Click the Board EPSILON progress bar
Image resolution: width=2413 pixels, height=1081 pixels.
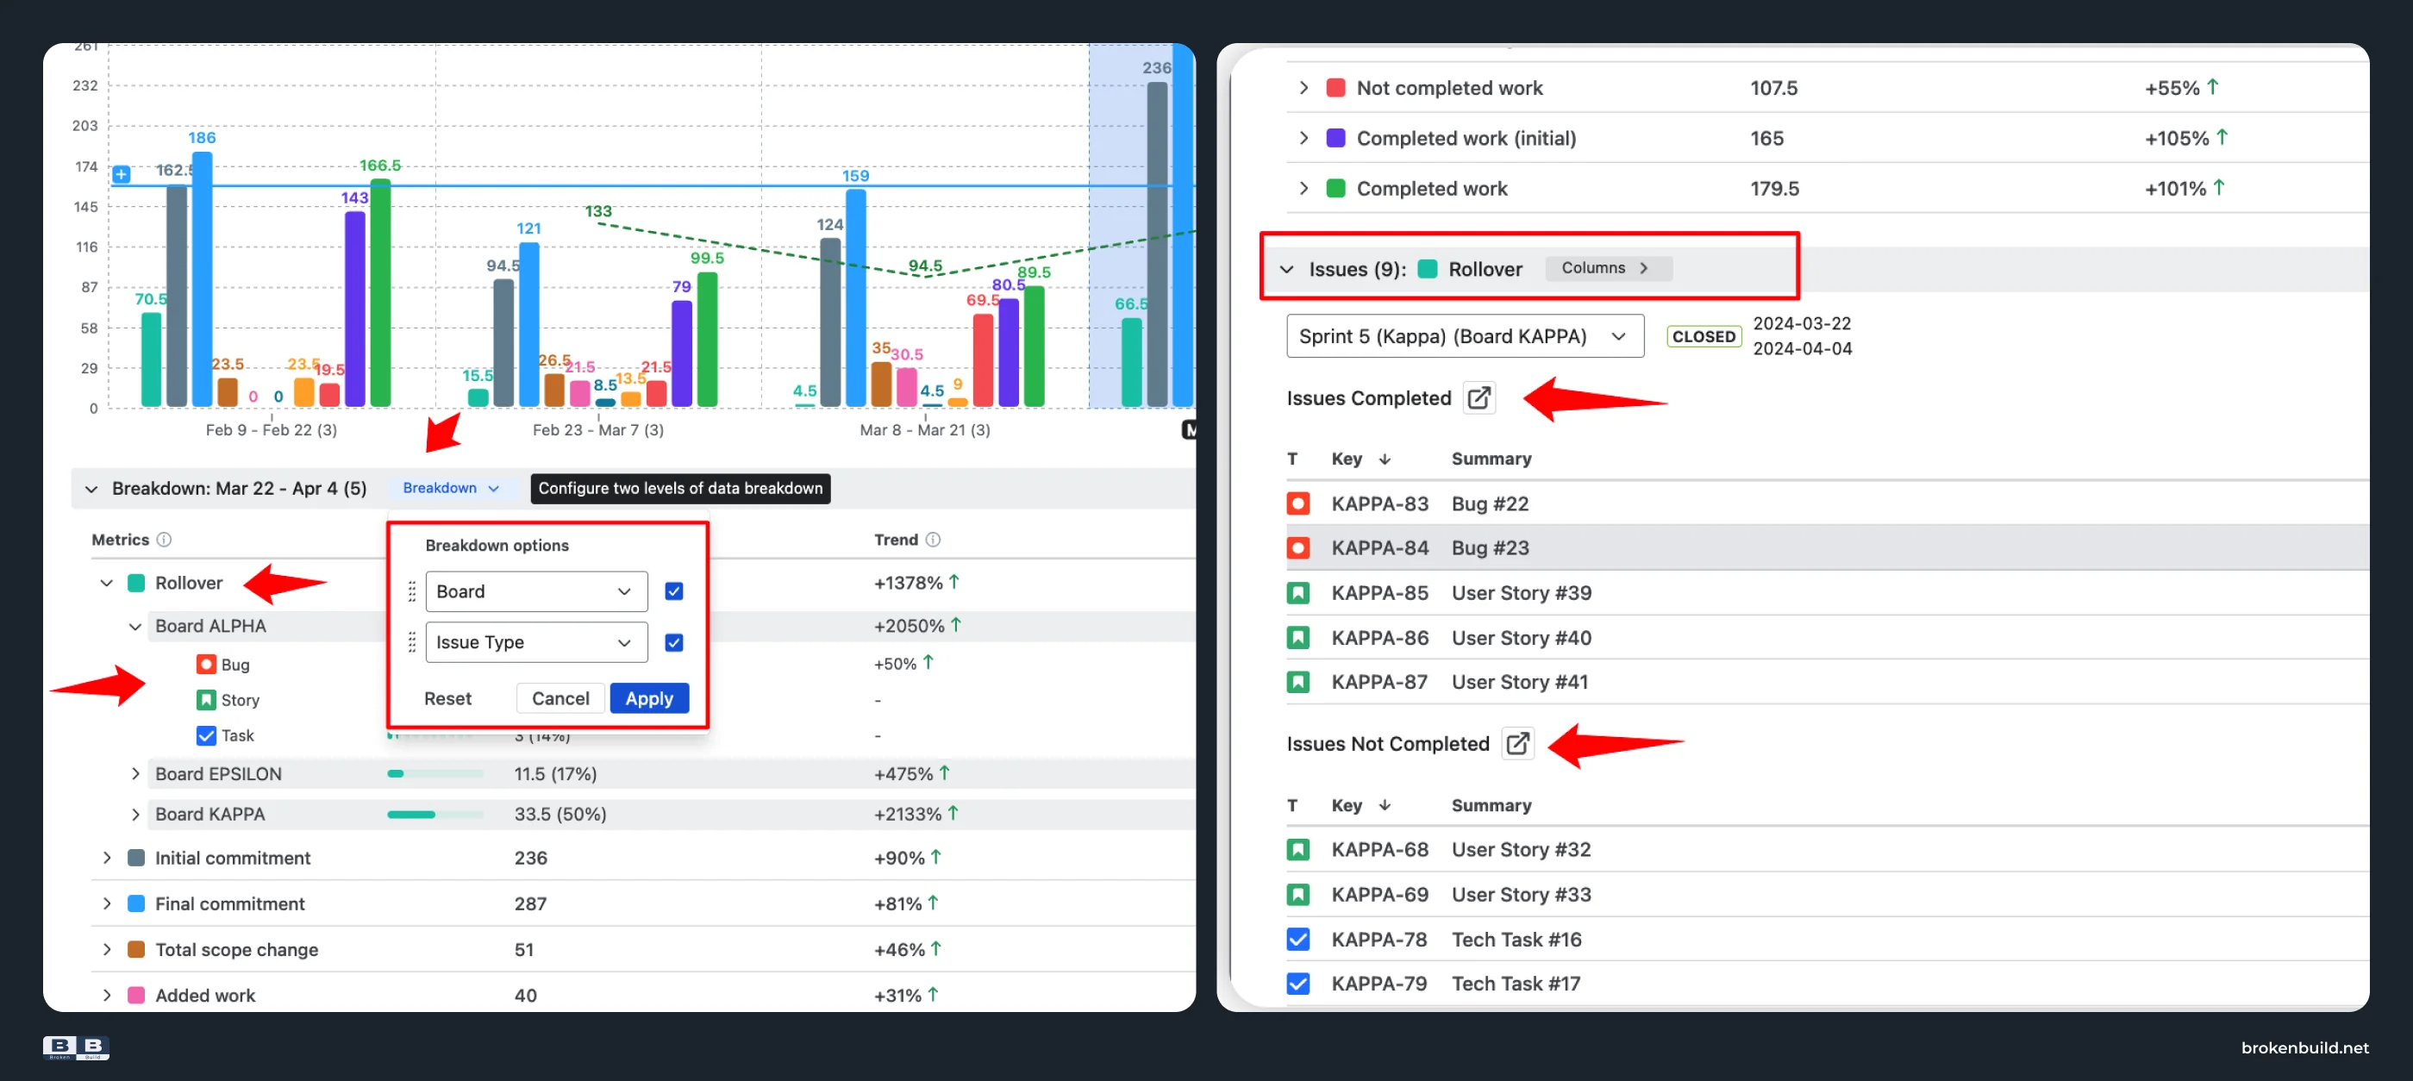[435, 774]
